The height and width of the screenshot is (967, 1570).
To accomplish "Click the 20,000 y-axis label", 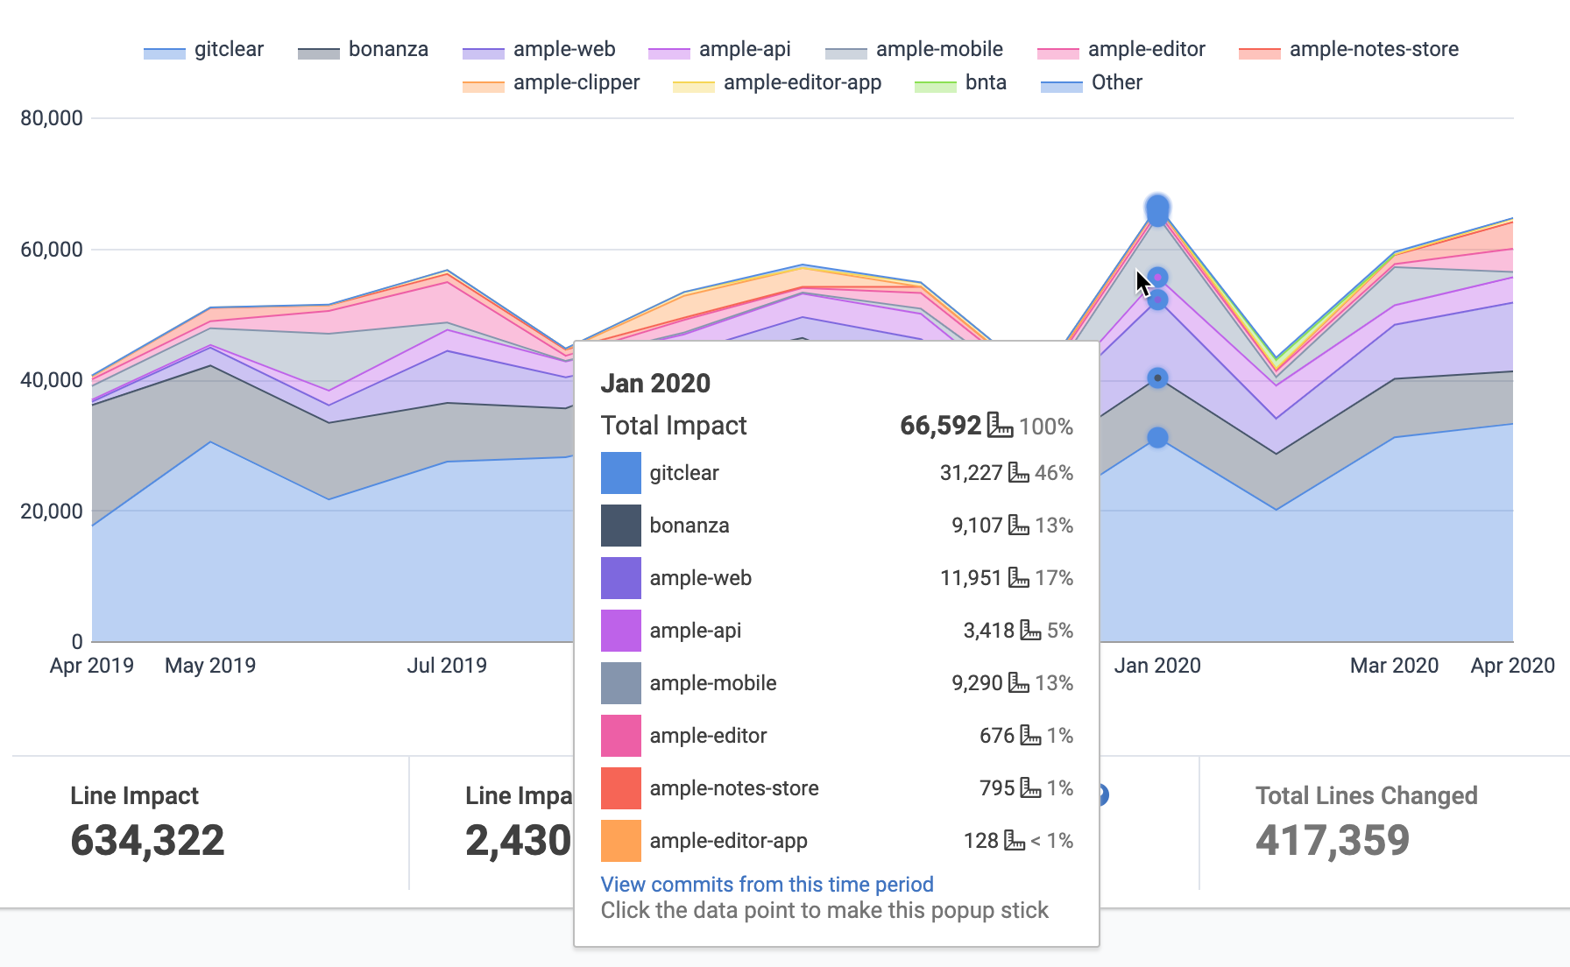I will (x=52, y=512).
